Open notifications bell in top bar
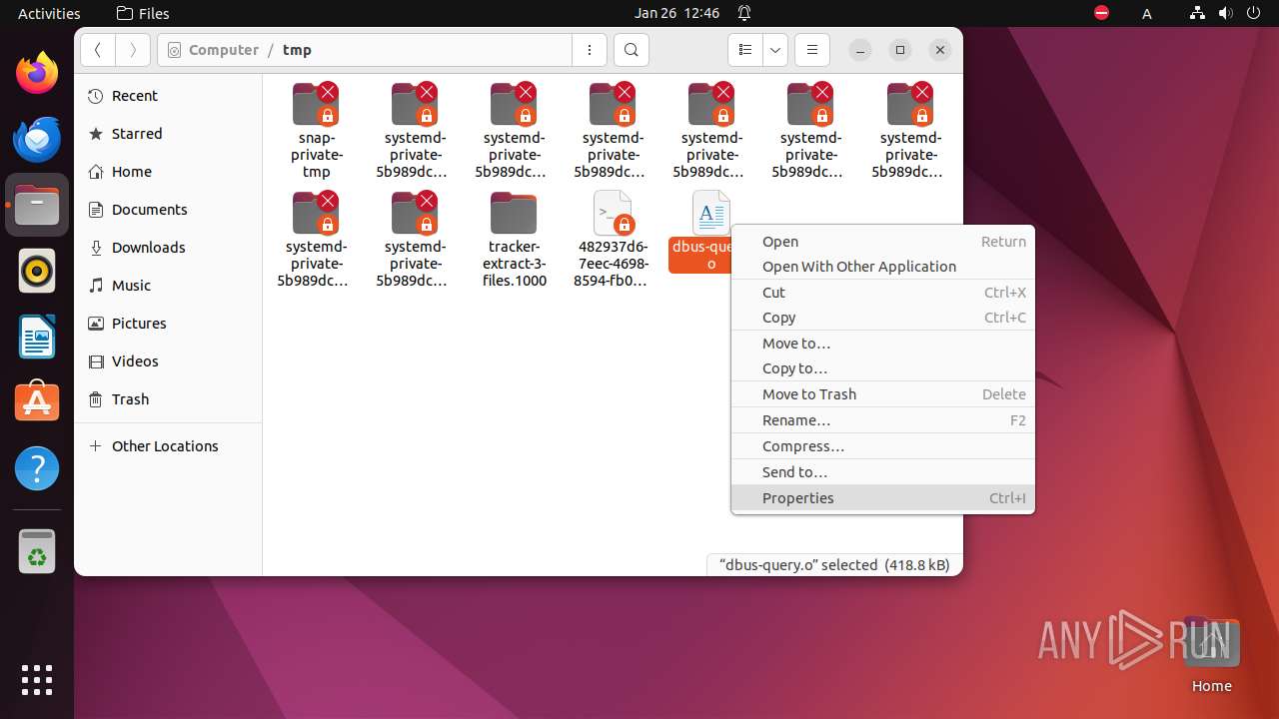 pyautogui.click(x=744, y=13)
